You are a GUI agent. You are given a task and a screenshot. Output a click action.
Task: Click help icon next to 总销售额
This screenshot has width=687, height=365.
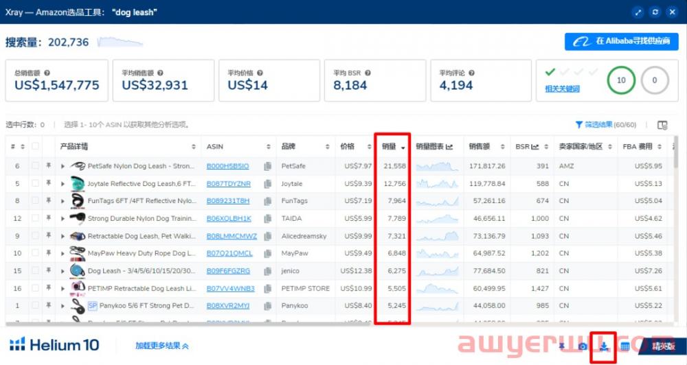pyautogui.click(x=47, y=73)
